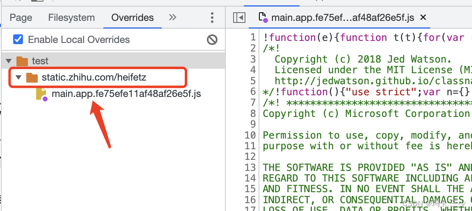Click the "Copyright (c) Microsoft Corporation" line
The image size is (472, 211).
point(367,114)
